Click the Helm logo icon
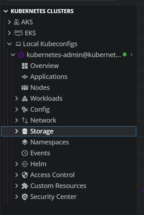This screenshot has width=144, height=215. click(x=25, y=164)
